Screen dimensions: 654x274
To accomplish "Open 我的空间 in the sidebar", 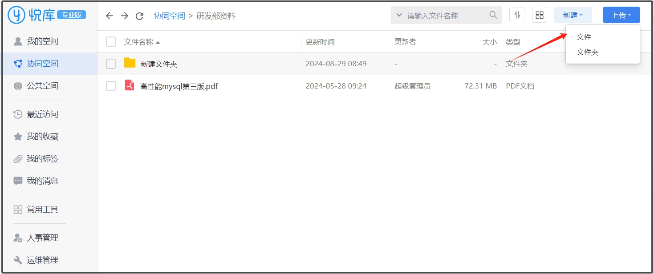I will tap(42, 41).
